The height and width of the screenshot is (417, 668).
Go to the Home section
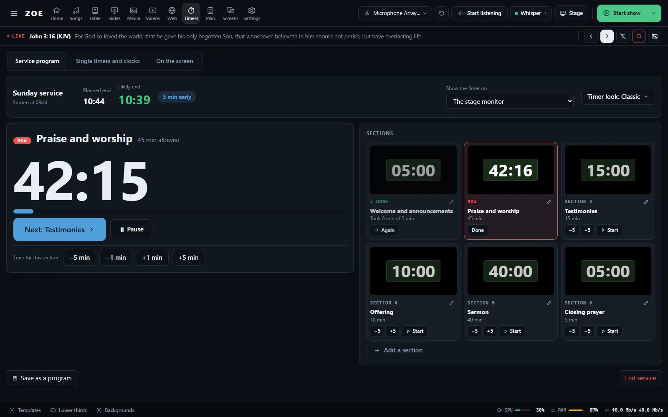coord(57,13)
